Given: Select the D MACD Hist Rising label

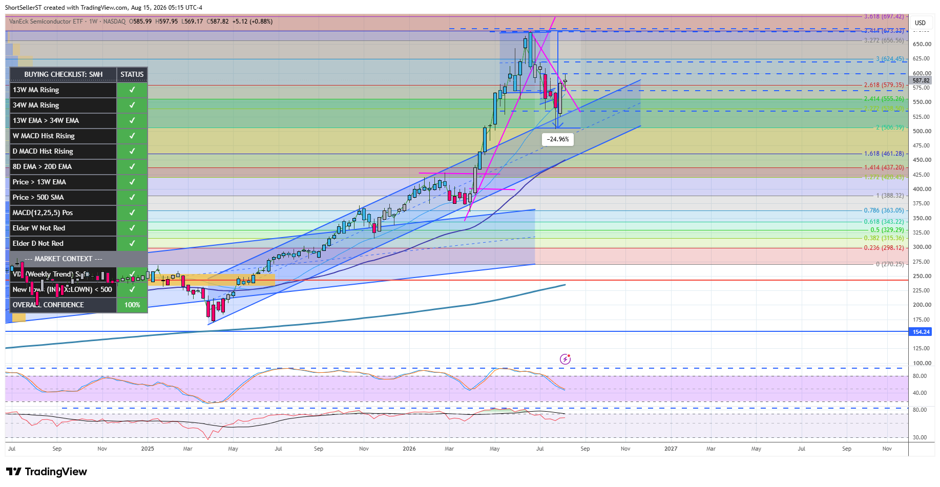Looking at the screenshot, I should (x=43, y=151).
